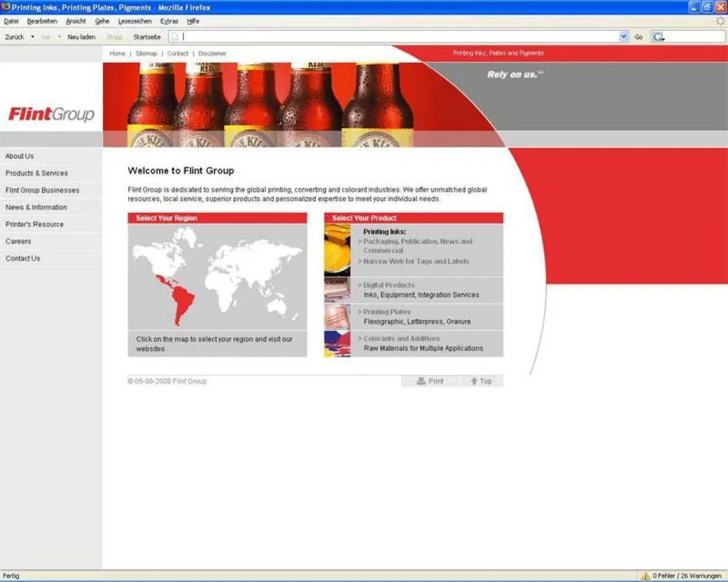Click the search magnifier in the toolbar
This screenshot has height=582, width=728.
pos(657,36)
